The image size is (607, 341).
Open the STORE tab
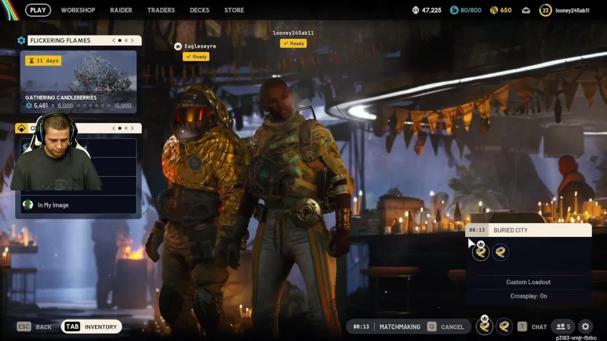234,10
